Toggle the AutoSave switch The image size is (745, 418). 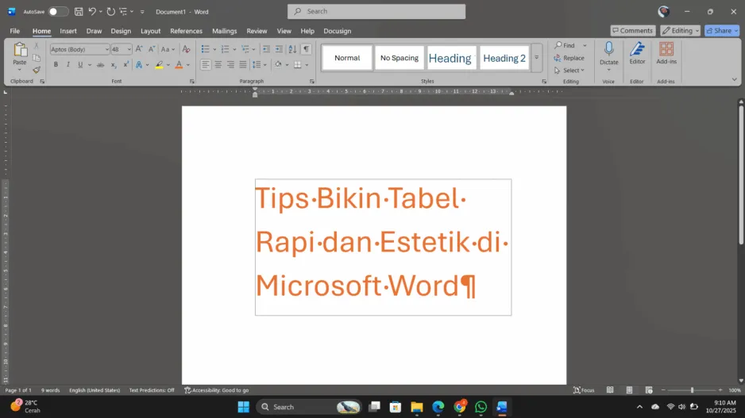(x=58, y=11)
